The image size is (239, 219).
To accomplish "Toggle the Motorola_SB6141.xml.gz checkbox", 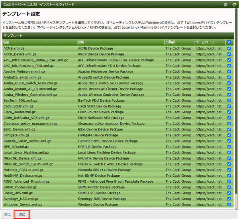I will [229, 170].
